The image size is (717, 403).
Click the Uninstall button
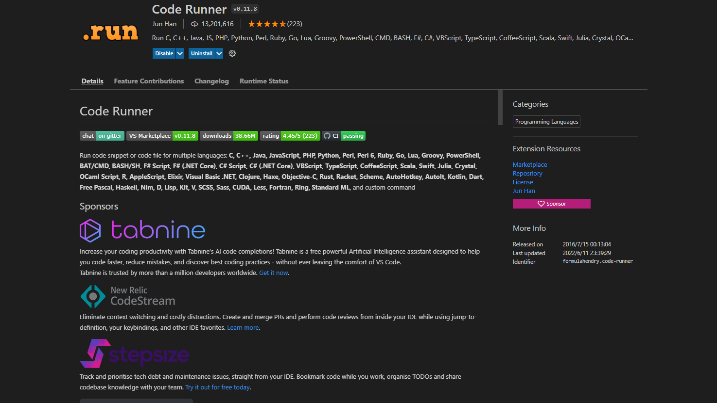[202, 53]
